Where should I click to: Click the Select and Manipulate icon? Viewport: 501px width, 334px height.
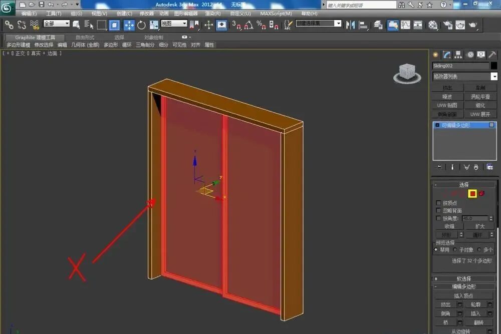click(208, 25)
